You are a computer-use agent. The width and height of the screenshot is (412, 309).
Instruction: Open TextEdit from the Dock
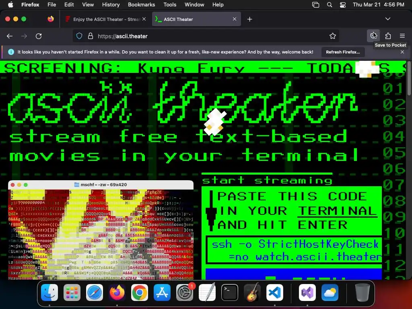pos(207,293)
